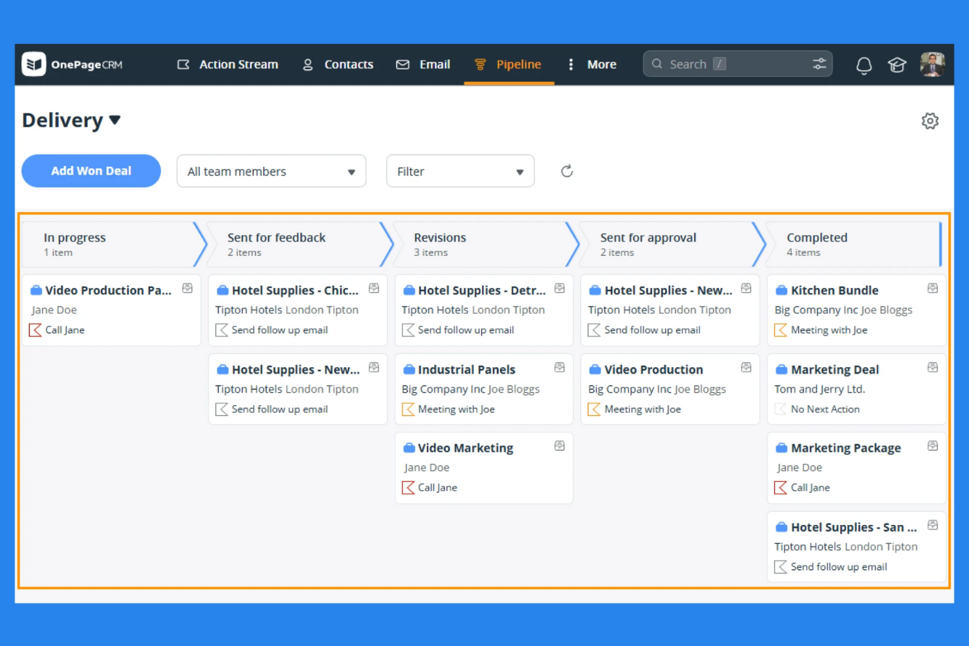Switch to the Contacts section
The image size is (969, 646).
[x=338, y=64]
